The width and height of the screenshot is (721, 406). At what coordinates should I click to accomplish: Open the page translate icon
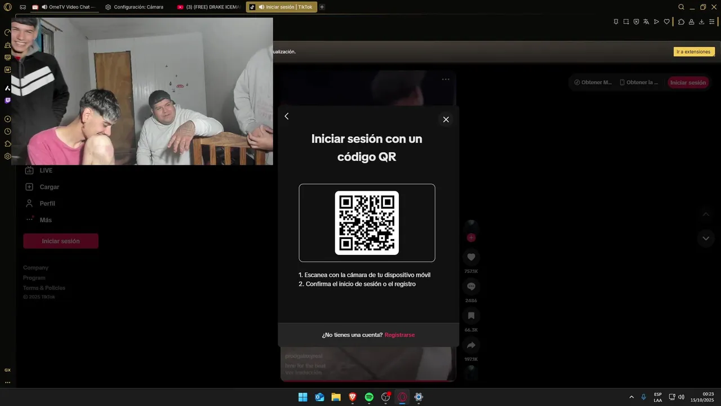pyautogui.click(x=646, y=21)
